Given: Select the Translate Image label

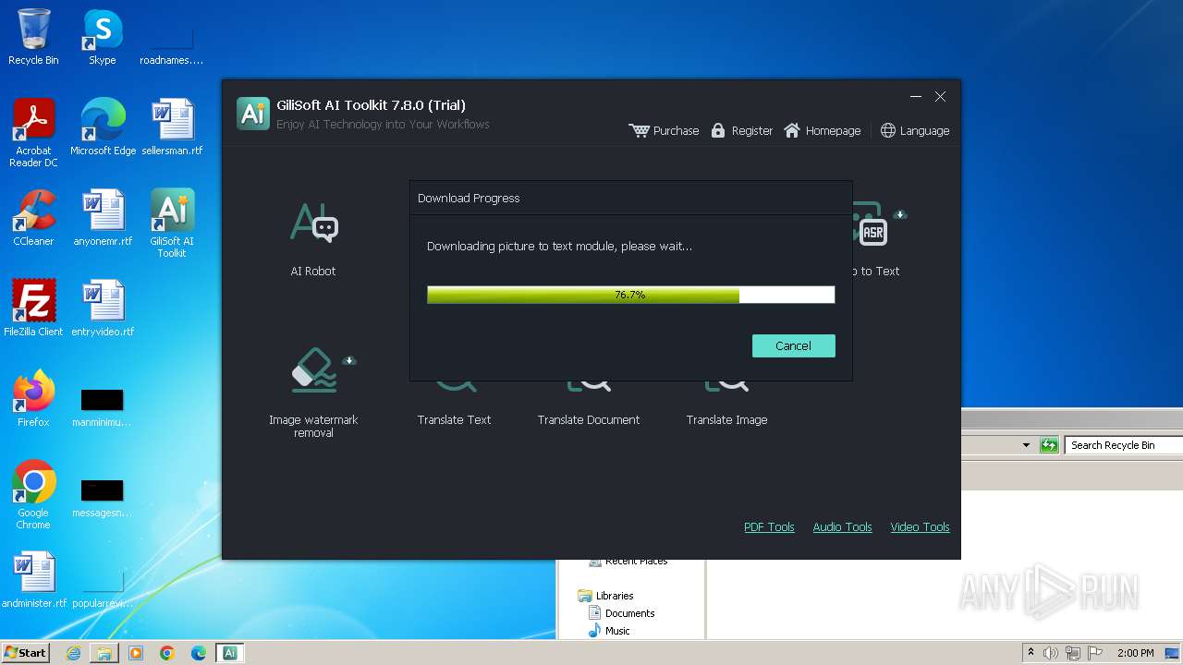Looking at the screenshot, I should pos(726,419).
